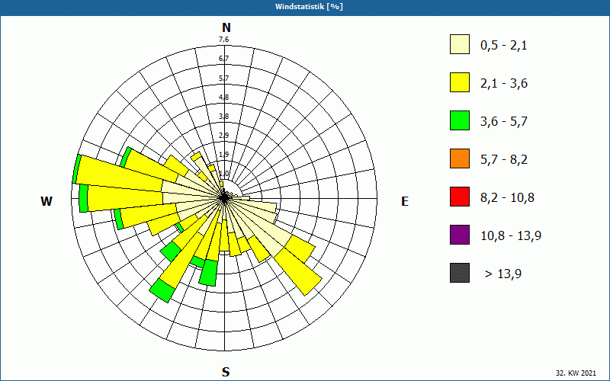Click the 5,7 ring scale value
This screenshot has height=381, width=610.
[223, 78]
